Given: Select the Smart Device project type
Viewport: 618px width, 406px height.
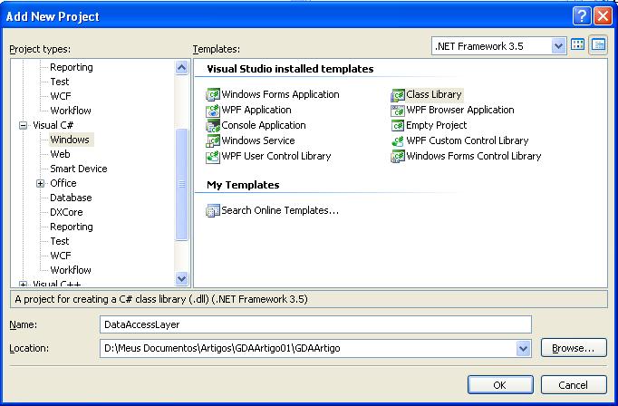Looking at the screenshot, I should (x=78, y=169).
